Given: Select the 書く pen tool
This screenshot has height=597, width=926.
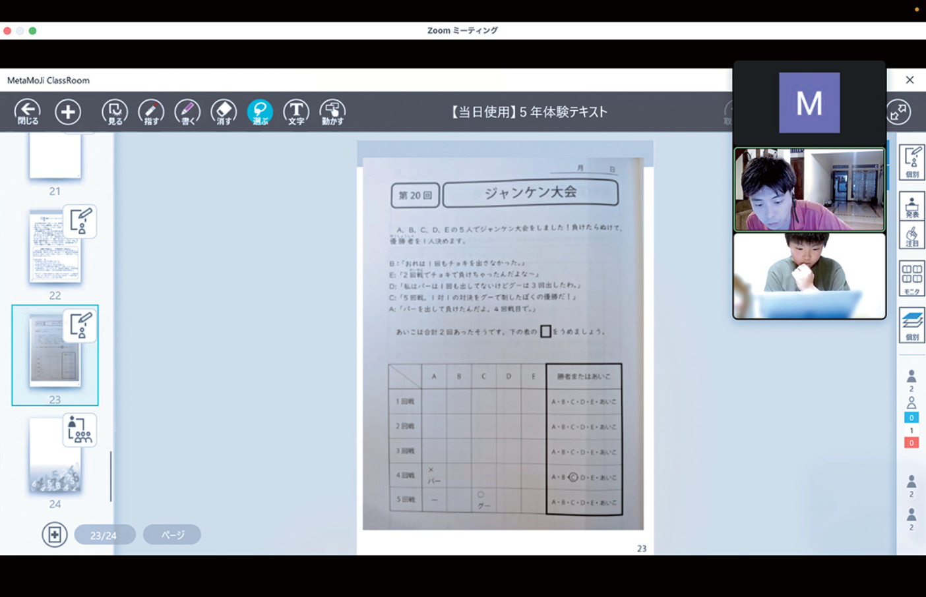Looking at the screenshot, I should point(187,112).
